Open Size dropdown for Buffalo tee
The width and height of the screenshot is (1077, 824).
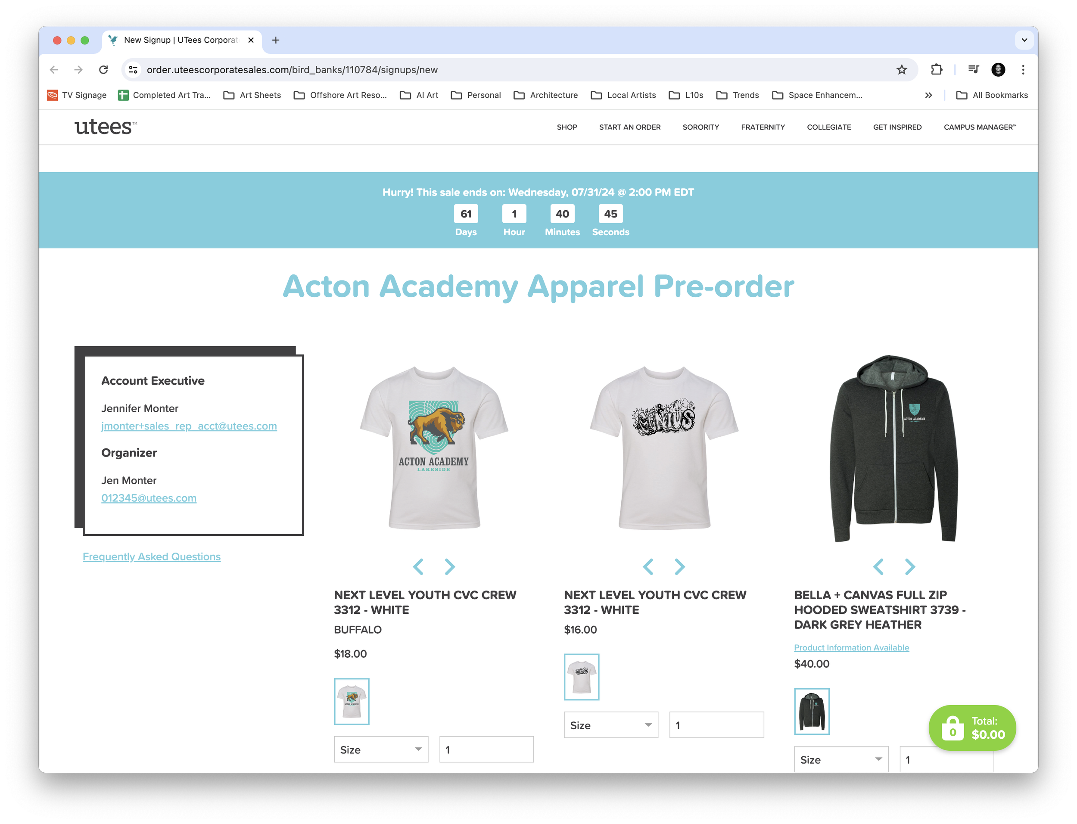click(x=380, y=749)
